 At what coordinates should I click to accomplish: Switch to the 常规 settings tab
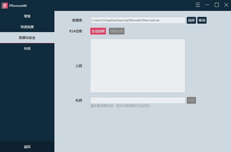click(27, 16)
